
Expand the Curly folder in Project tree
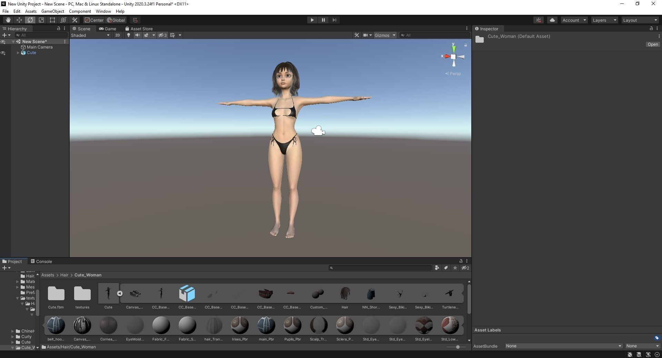13,337
